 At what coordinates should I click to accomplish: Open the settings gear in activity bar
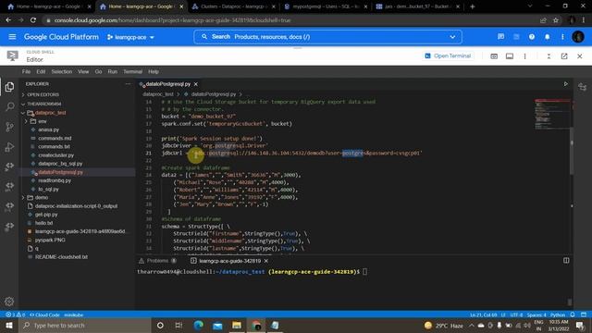pyautogui.click(x=9, y=302)
